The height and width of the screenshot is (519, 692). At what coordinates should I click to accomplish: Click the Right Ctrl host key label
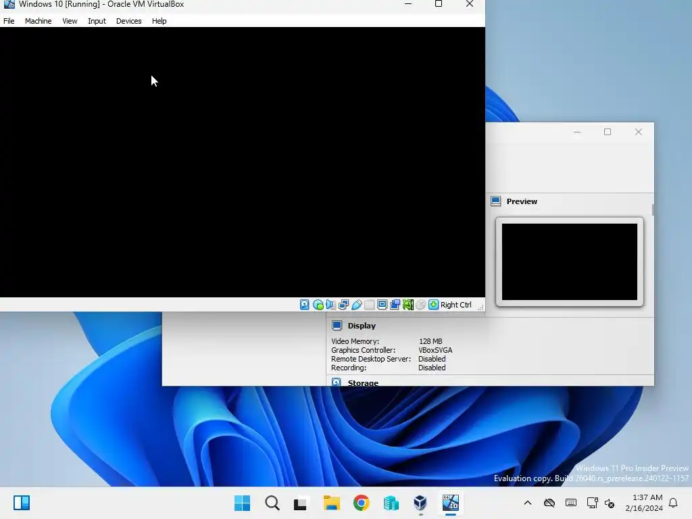pyautogui.click(x=456, y=305)
